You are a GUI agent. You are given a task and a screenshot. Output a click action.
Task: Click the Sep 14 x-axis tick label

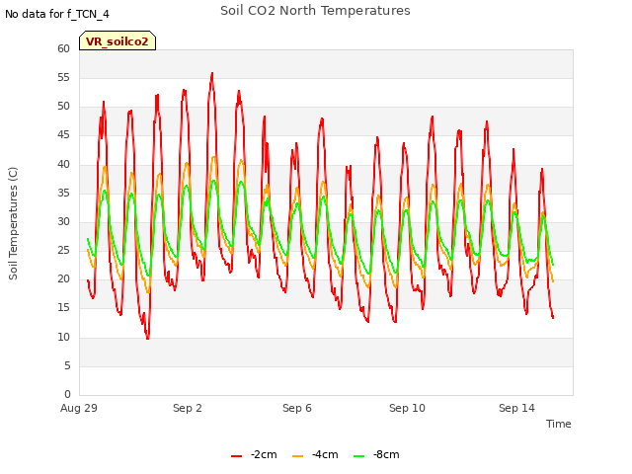tap(516, 408)
